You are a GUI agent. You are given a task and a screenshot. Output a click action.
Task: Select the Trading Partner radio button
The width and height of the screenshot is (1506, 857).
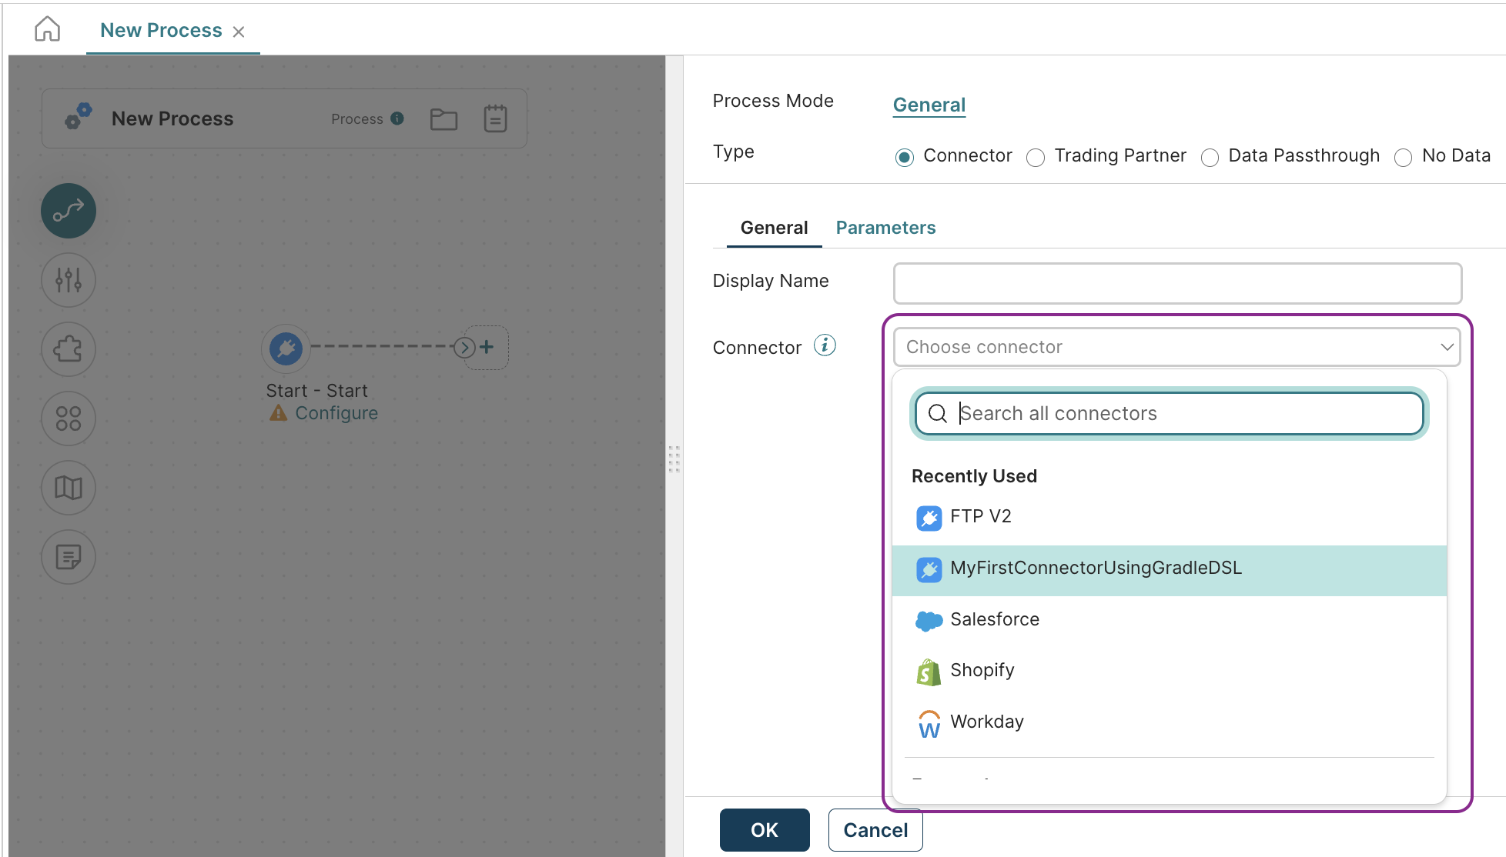(1036, 157)
